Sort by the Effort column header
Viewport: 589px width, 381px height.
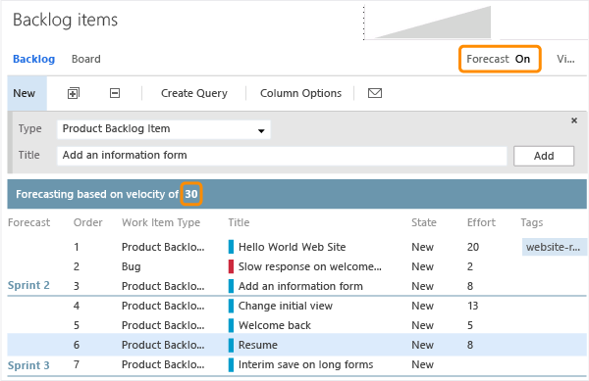481,222
